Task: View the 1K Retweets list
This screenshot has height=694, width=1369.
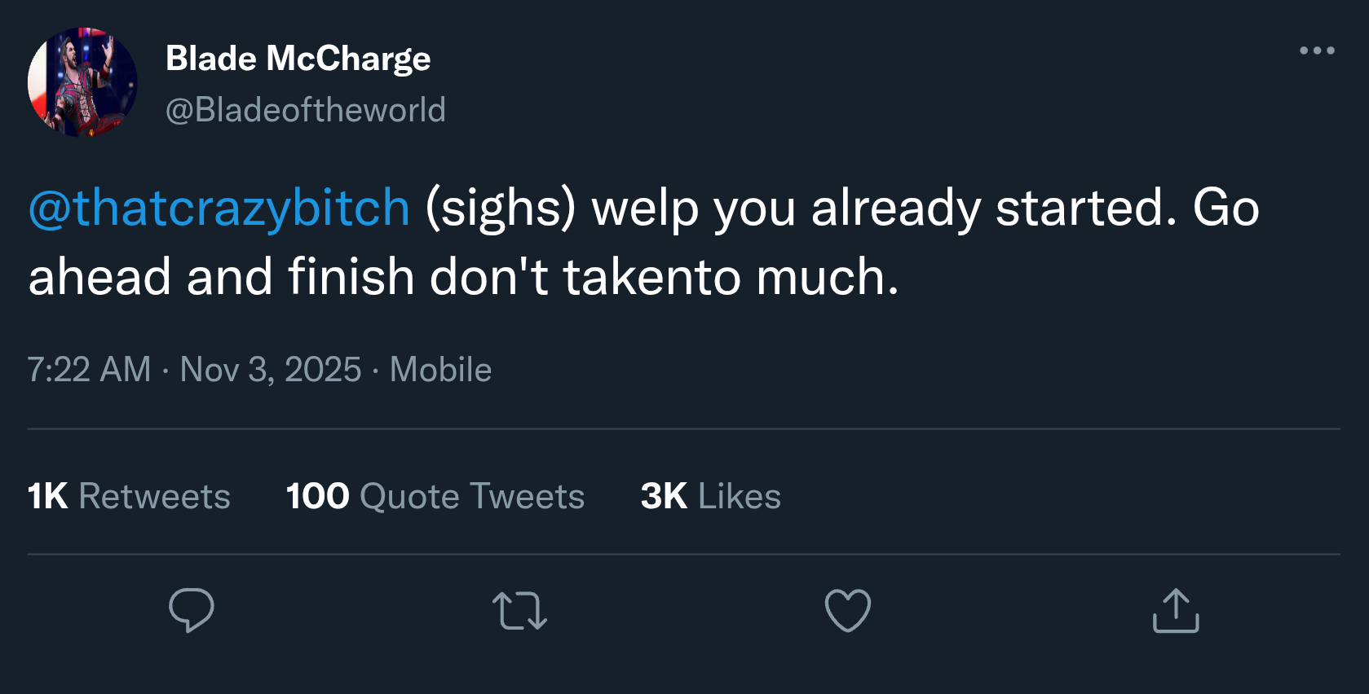Action: (129, 496)
